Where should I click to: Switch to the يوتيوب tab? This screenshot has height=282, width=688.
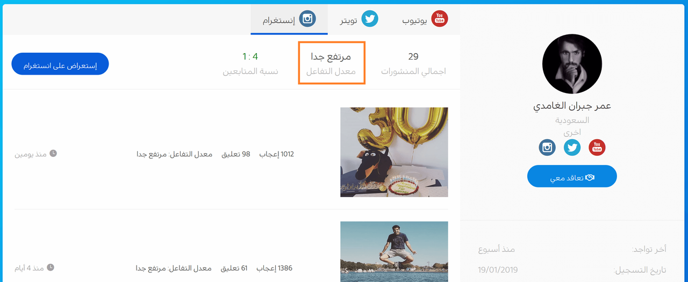(425, 20)
